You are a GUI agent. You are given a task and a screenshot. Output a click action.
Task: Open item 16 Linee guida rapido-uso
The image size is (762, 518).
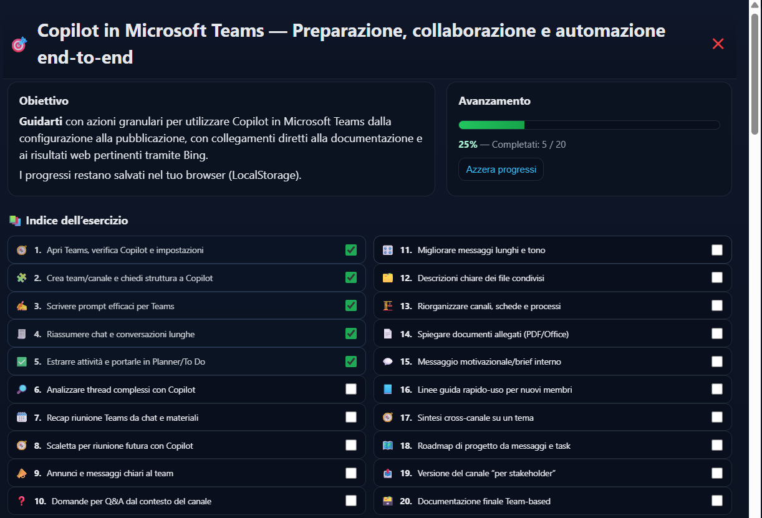[552, 390]
